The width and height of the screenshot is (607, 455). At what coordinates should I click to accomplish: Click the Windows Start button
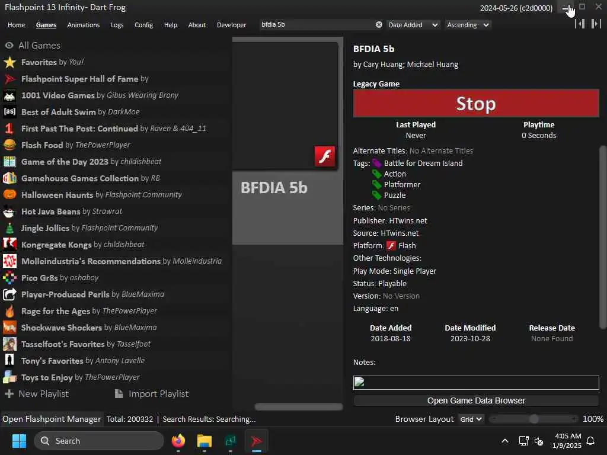click(19, 441)
